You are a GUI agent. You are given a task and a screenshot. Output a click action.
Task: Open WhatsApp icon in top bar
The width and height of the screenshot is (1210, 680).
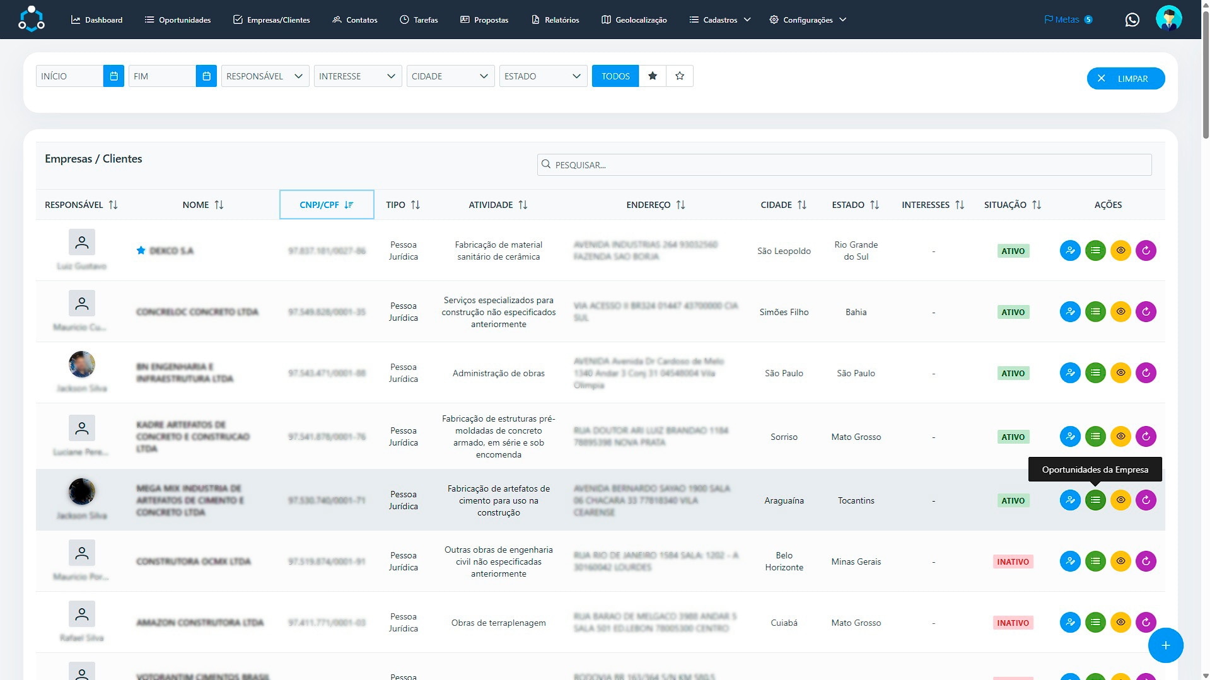point(1132,20)
